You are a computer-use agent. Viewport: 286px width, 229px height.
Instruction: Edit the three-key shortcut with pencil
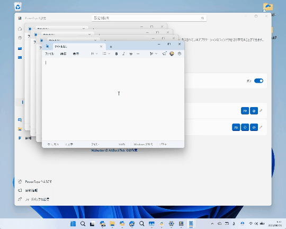[x=261, y=127]
